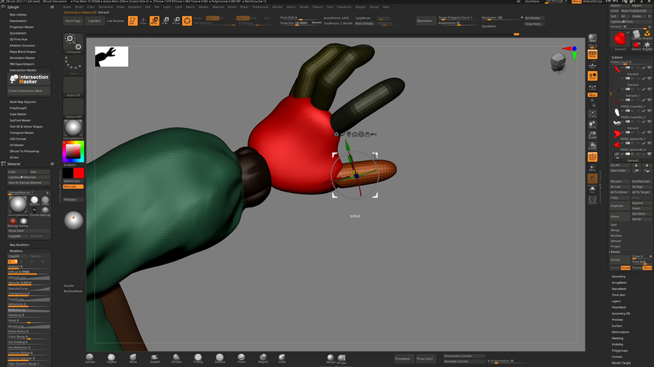Open the Preferences menu
Image resolution: width=654 pixels, height=367 pixels.
tap(260, 7)
